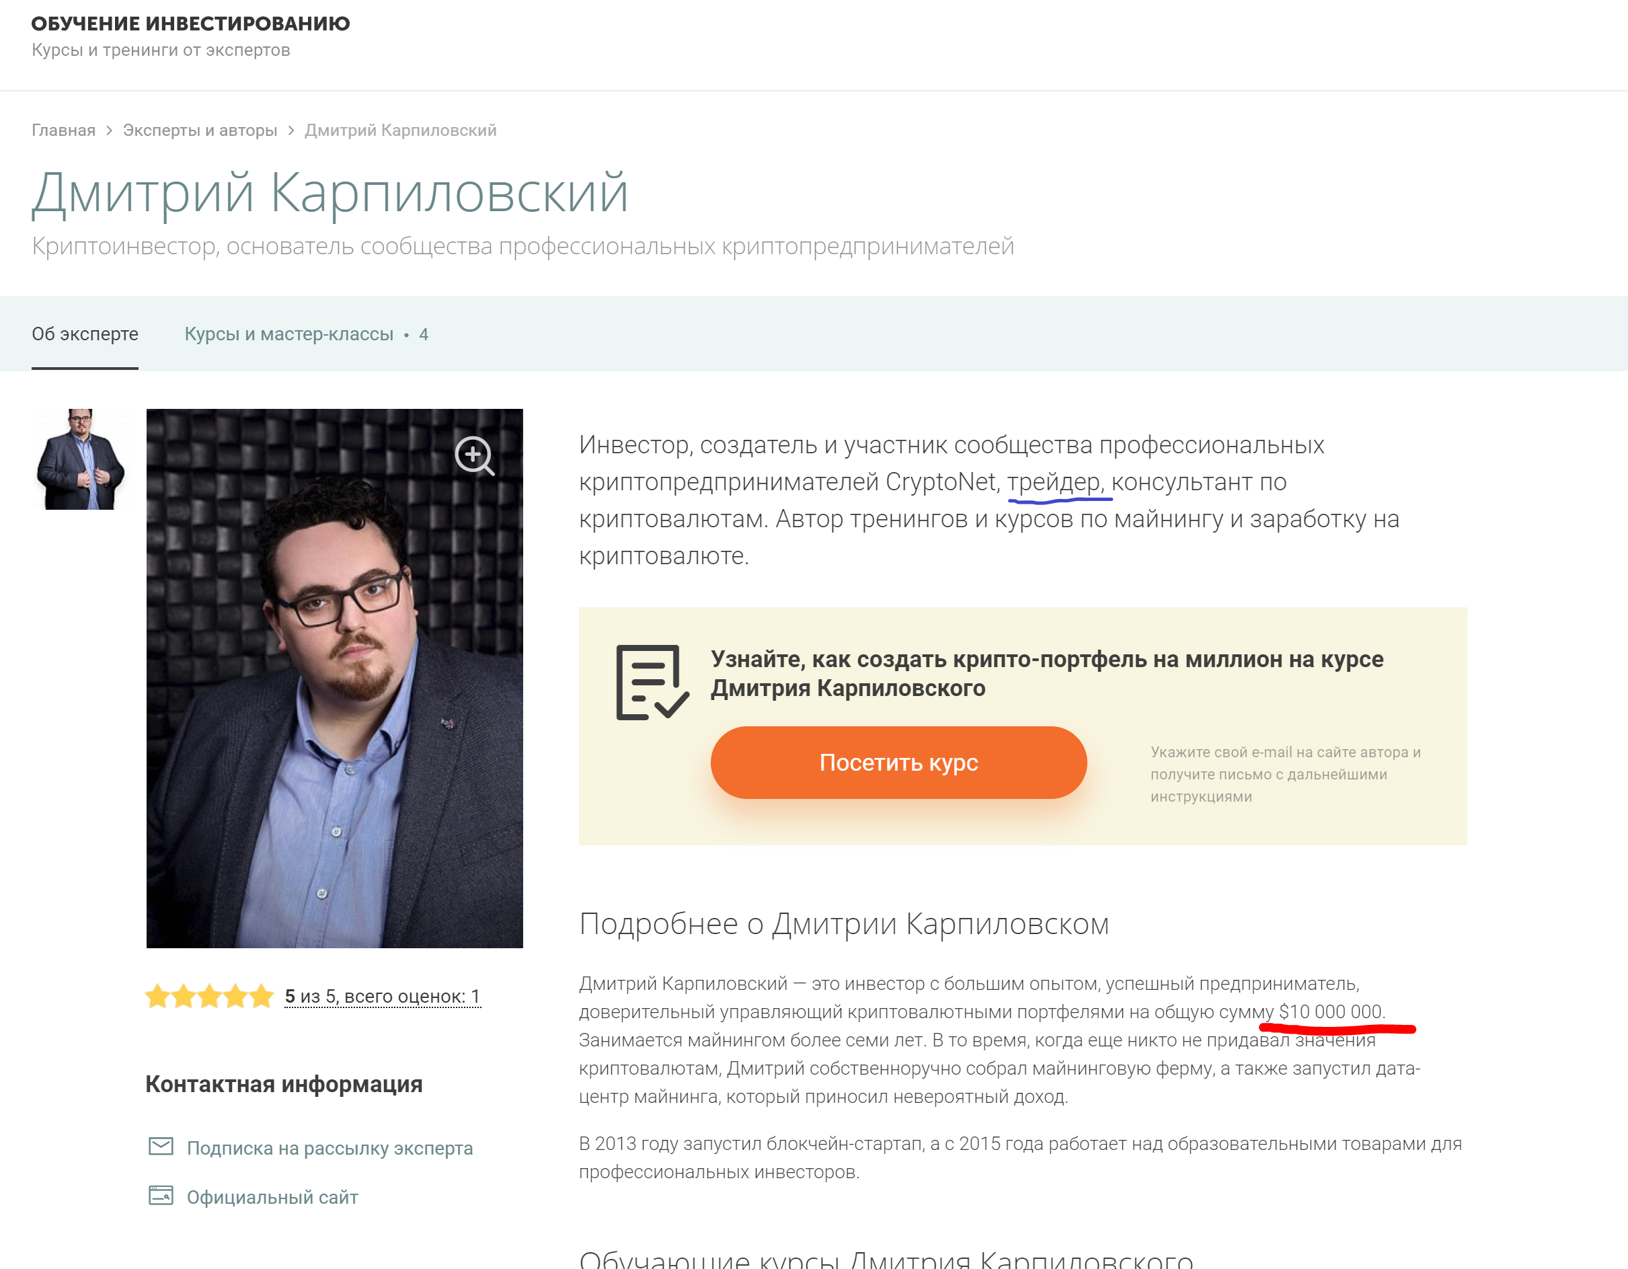Click the breadcrumb chevron after Главная
This screenshot has height=1269, width=1628.
(109, 130)
